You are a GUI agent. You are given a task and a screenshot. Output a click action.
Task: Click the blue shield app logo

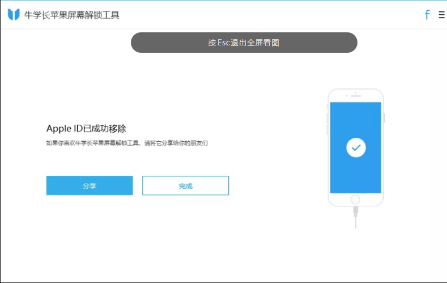[14, 15]
